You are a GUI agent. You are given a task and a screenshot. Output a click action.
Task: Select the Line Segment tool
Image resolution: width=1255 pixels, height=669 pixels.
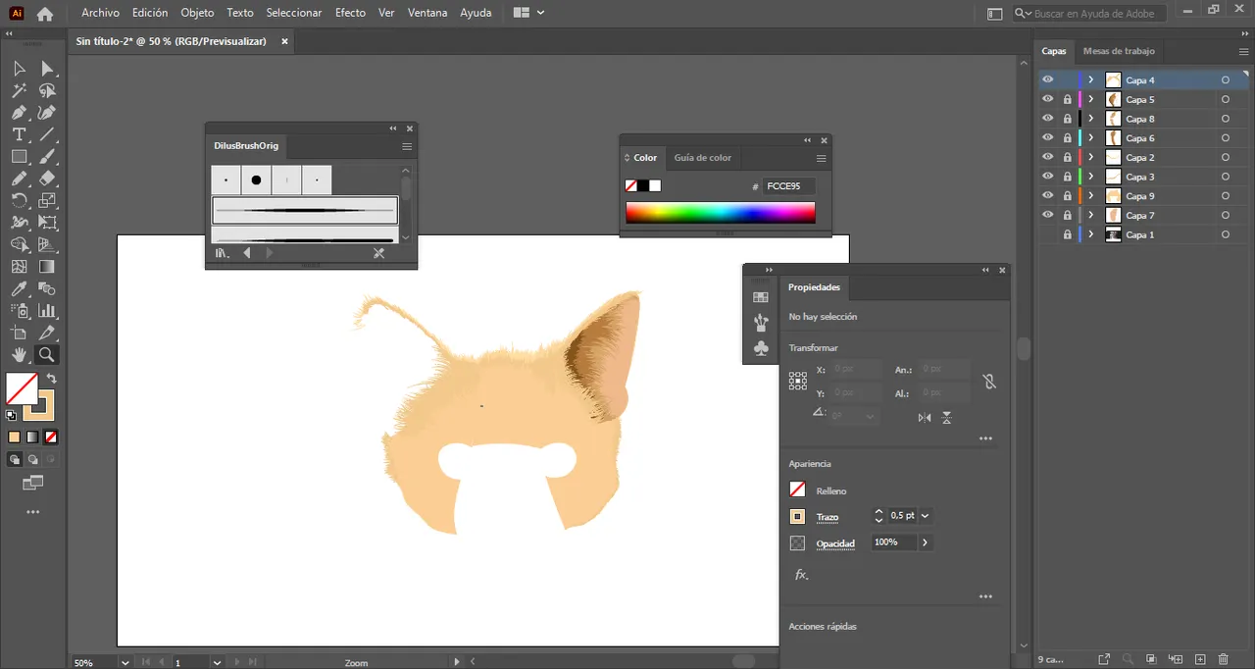(46, 134)
